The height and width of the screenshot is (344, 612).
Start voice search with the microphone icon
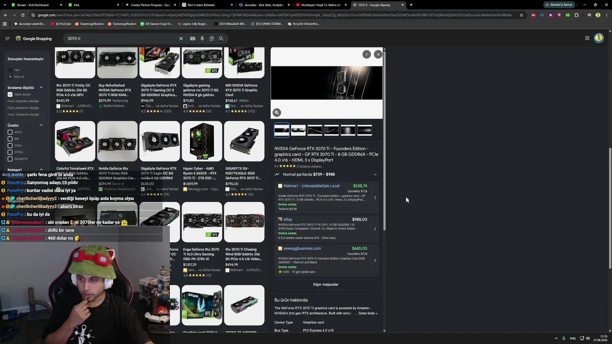click(x=202, y=38)
